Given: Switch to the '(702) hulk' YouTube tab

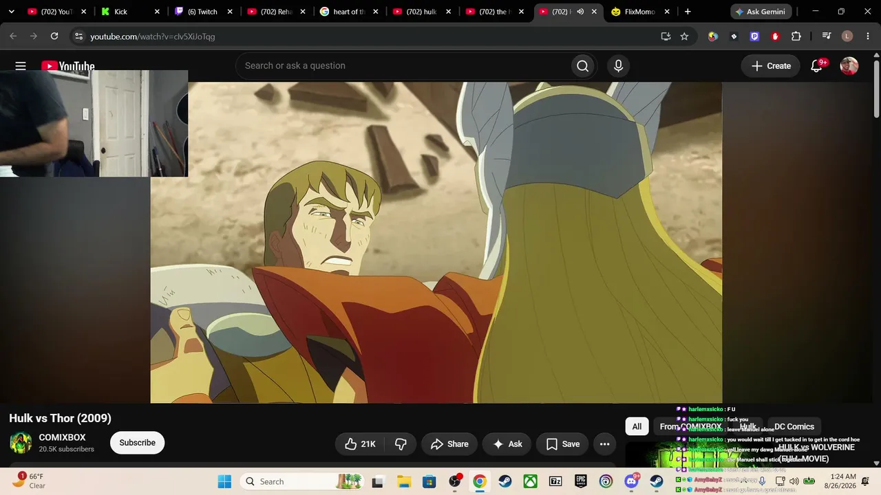Looking at the screenshot, I should 421,12.
